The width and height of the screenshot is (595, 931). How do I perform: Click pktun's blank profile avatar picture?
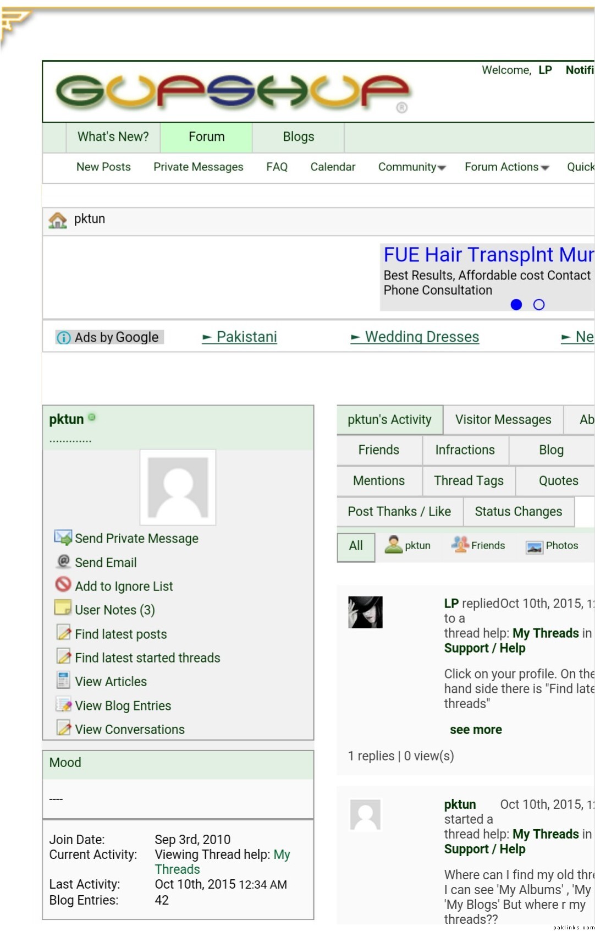coord(178,487)
